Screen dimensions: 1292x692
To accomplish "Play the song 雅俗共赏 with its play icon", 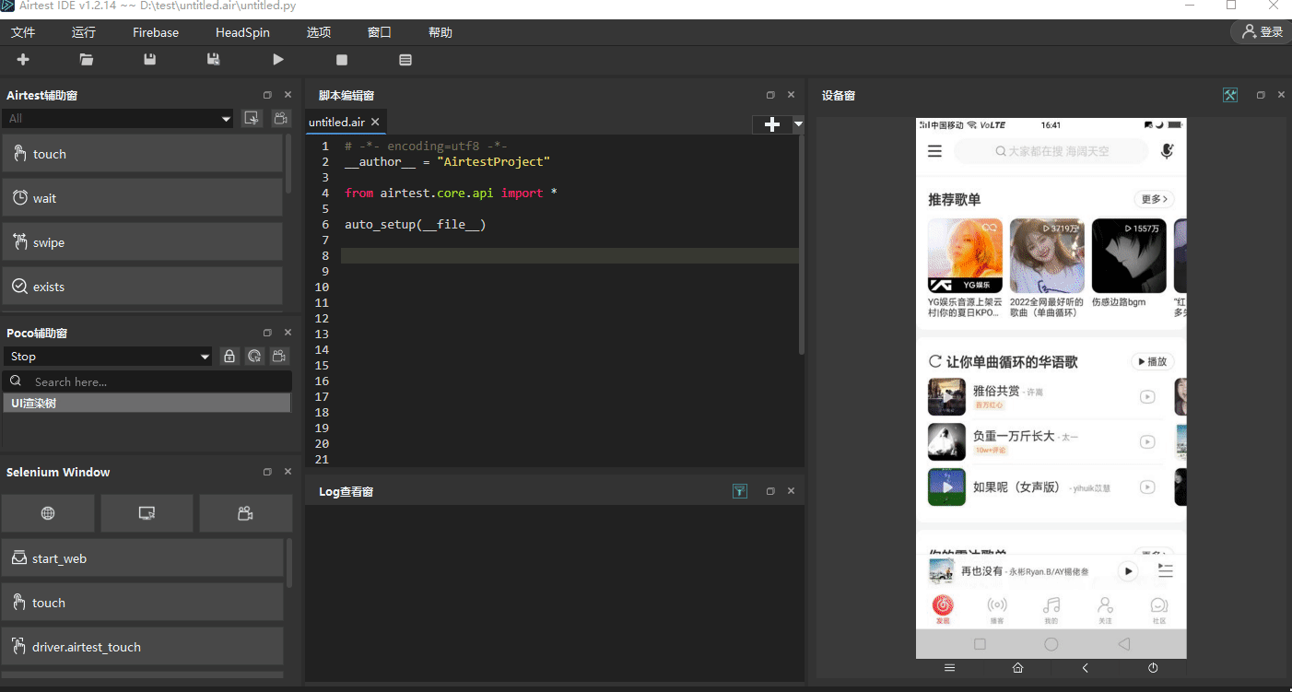I will coord(1147,396).
